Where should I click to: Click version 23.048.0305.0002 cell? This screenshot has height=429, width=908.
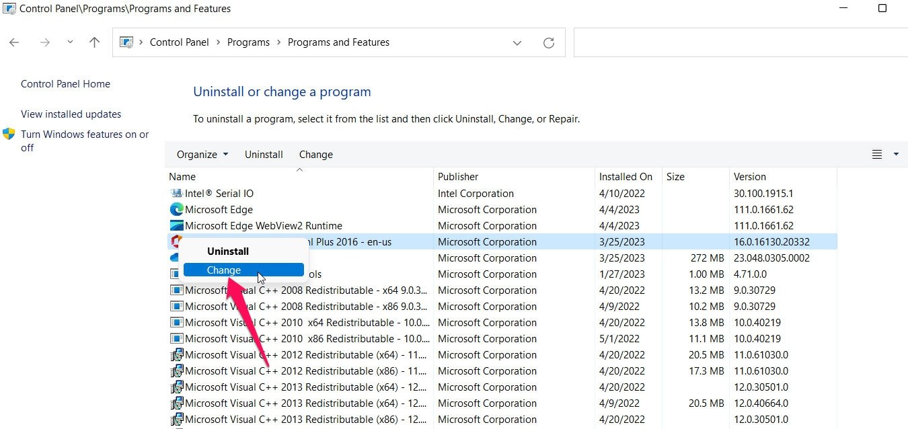click(771, 258)
